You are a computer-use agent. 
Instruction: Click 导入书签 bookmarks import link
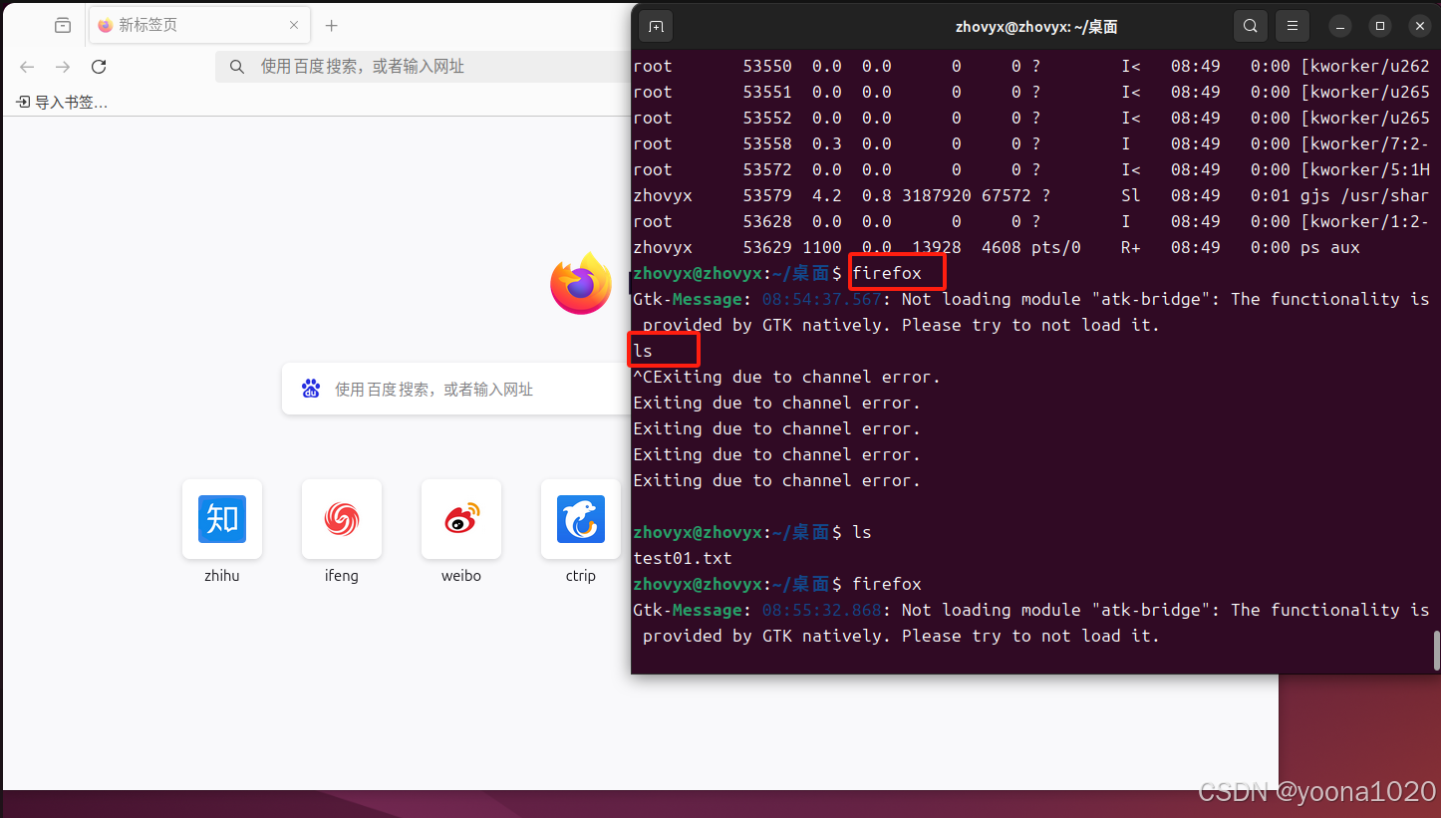63,102
